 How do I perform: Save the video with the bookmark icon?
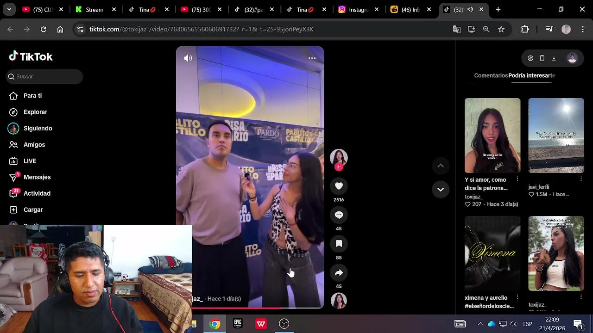pyautogui.click(x=339, y=244)
